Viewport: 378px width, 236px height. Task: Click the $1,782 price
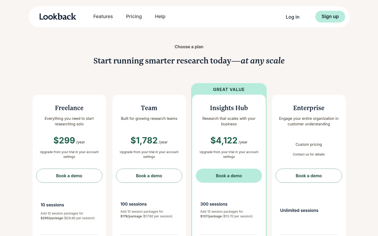click(x=144, y=140)
